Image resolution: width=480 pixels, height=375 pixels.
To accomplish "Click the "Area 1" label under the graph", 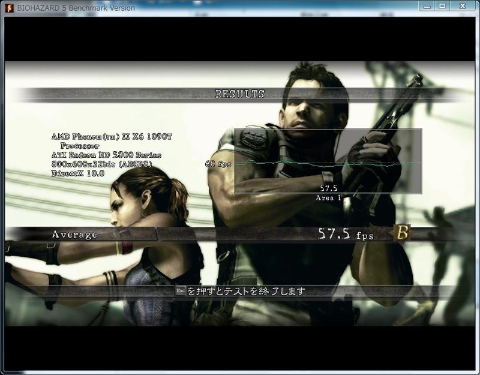I will pos(328,198).
